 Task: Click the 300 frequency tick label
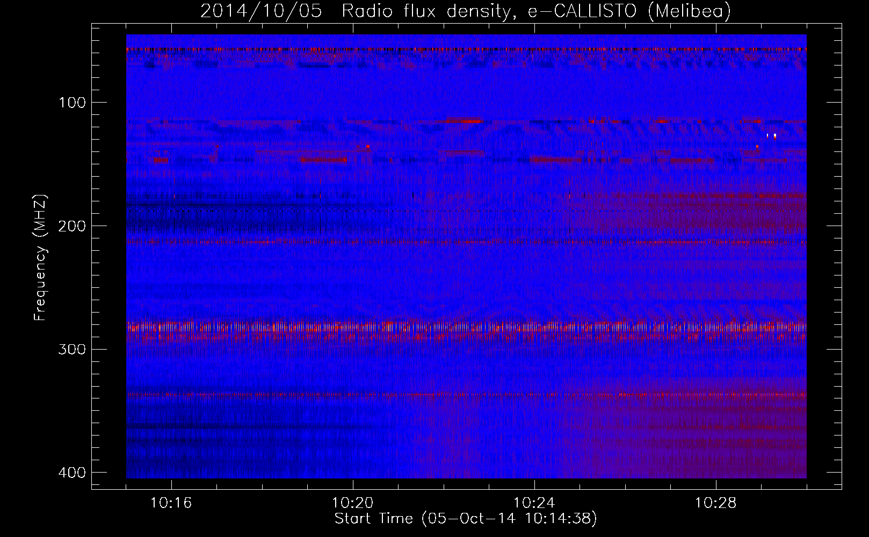pyautogui.click(x=71, y=350)
